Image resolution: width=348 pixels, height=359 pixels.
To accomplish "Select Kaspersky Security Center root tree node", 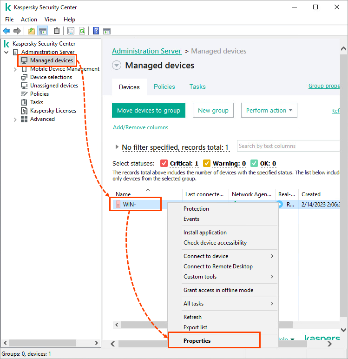I will pos(44,44).
